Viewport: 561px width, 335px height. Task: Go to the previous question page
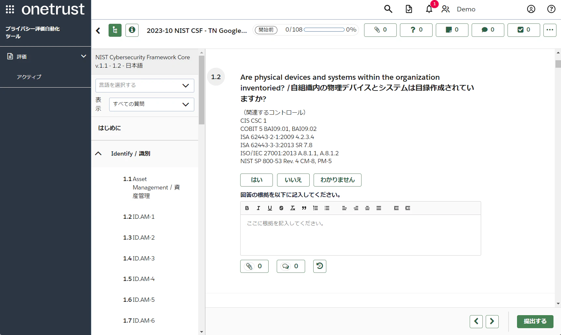(x=476, y=322)
